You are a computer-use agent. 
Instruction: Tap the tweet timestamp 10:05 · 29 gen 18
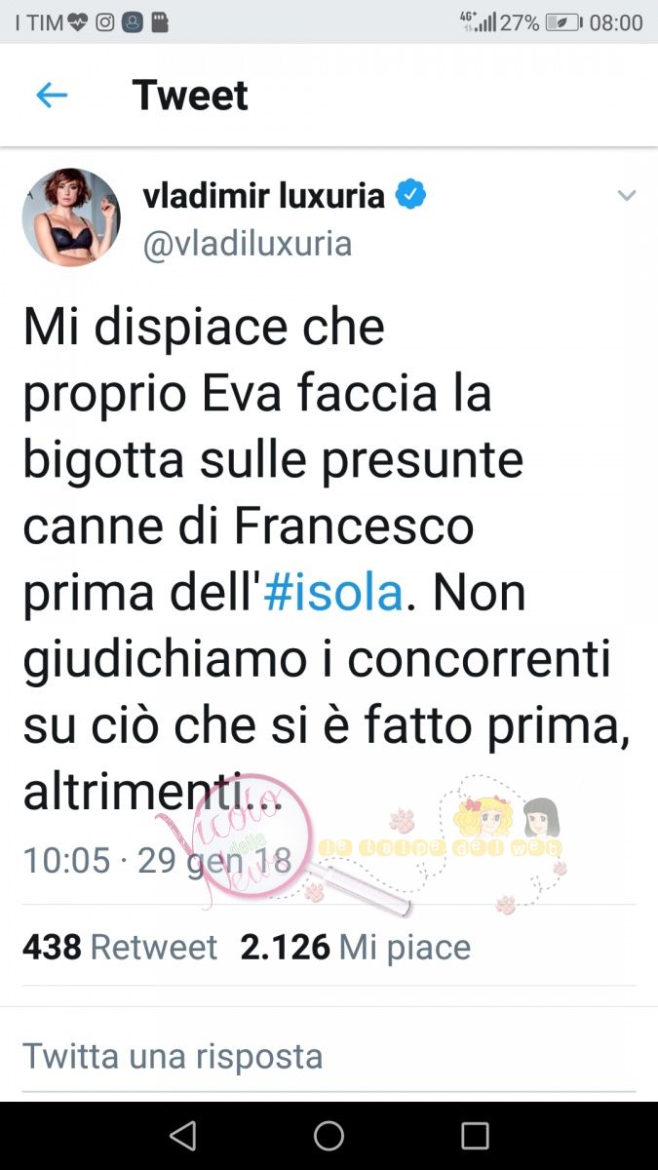click(x=157, y=859)
